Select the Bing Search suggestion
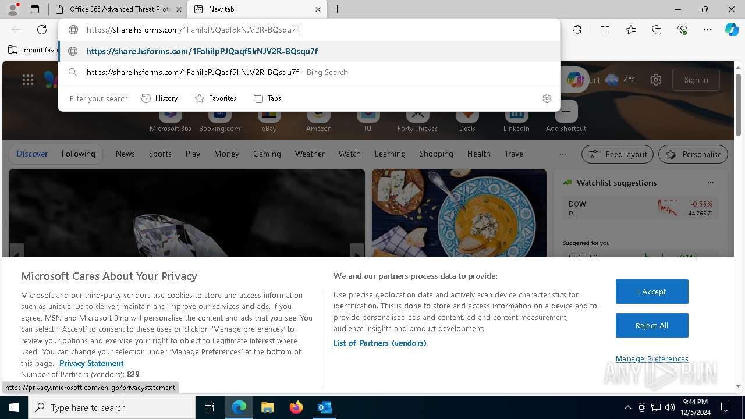 click(309, 72)
